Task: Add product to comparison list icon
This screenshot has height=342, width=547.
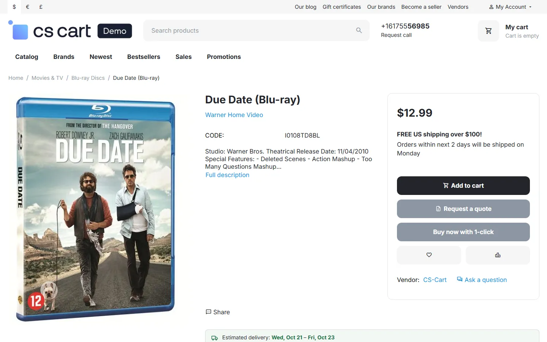Action: pyautogui.click(x=498, y=255)
